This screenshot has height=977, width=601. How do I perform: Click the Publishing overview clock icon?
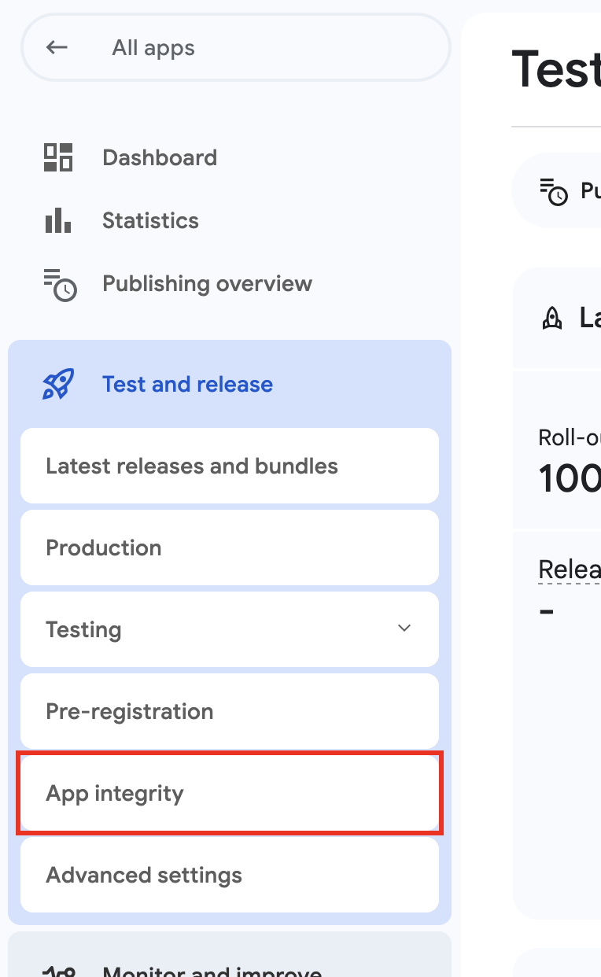coord(60,285)
